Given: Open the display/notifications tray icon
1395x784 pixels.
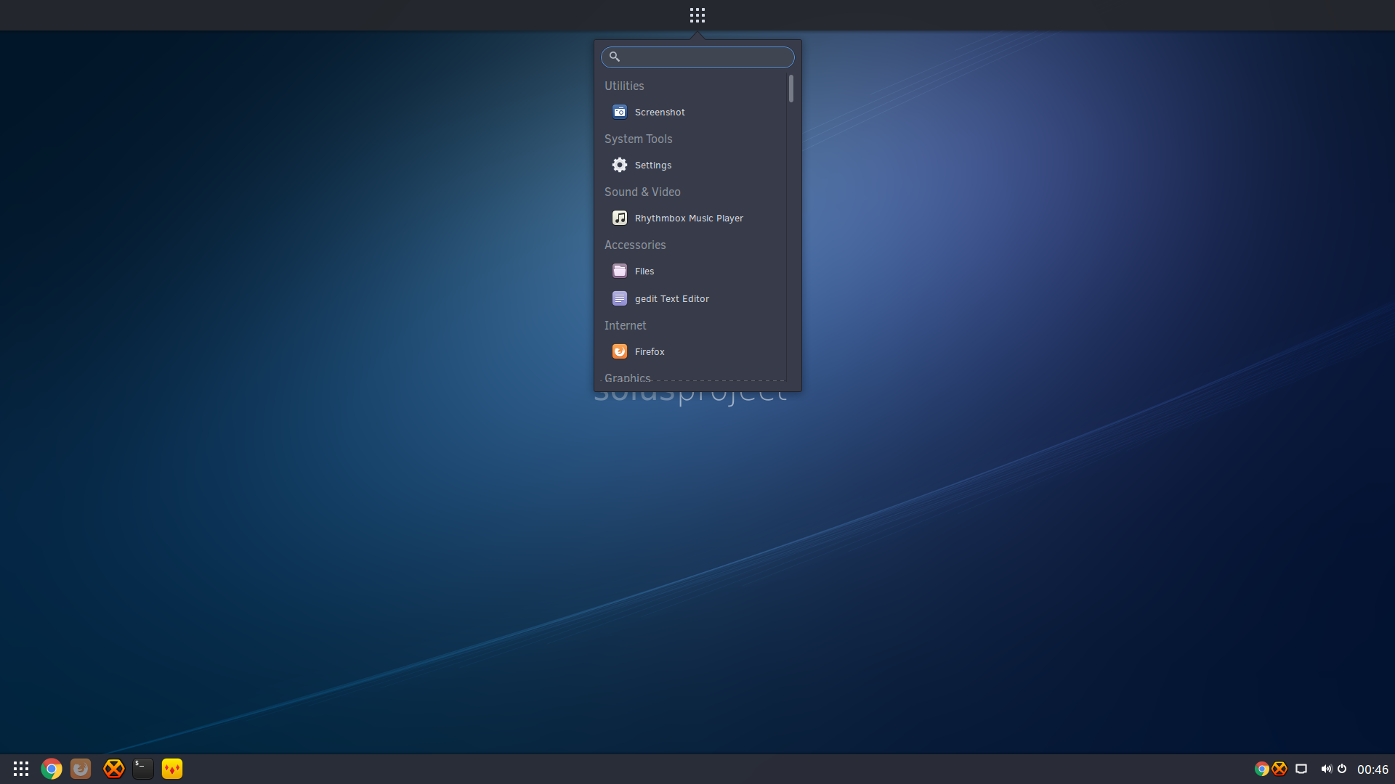Looking at the screenshot, I should [1301, 769].
